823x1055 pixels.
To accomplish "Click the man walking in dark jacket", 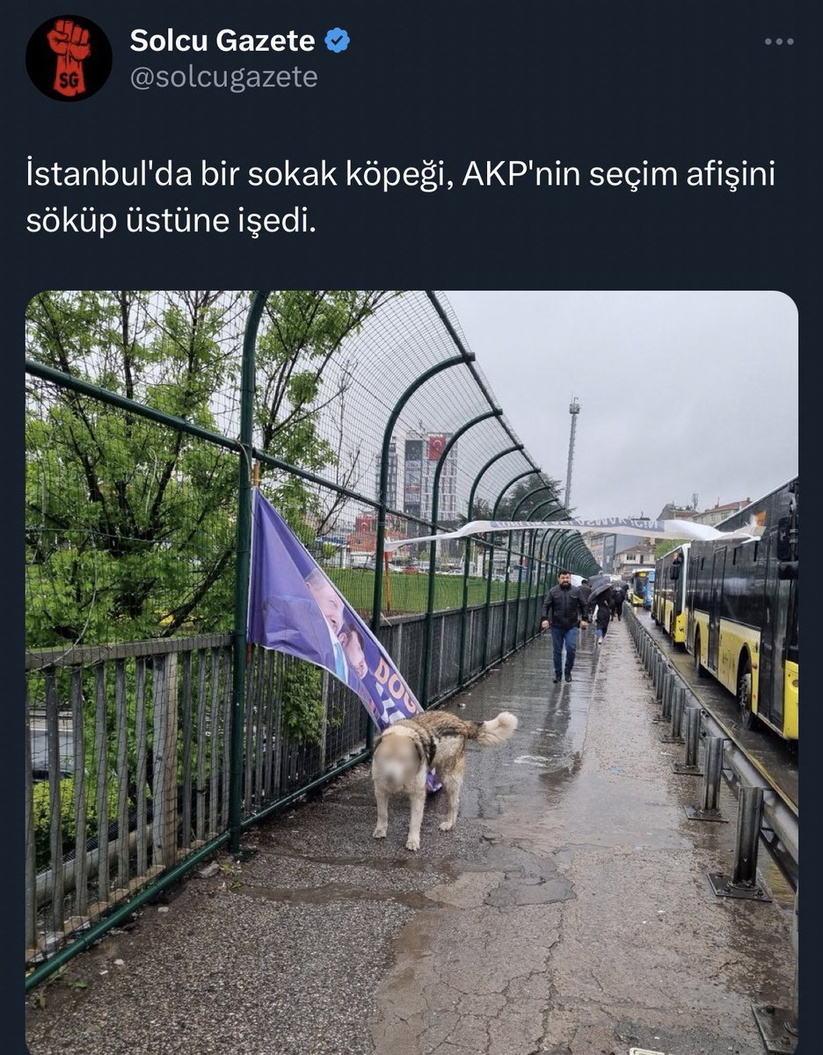I will [563, 625].
